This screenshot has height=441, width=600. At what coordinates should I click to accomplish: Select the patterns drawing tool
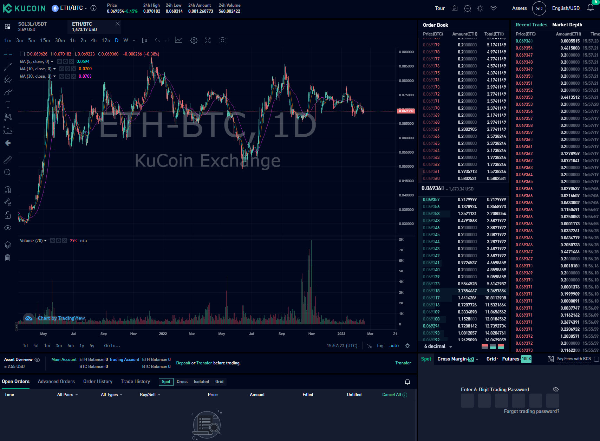8,117
